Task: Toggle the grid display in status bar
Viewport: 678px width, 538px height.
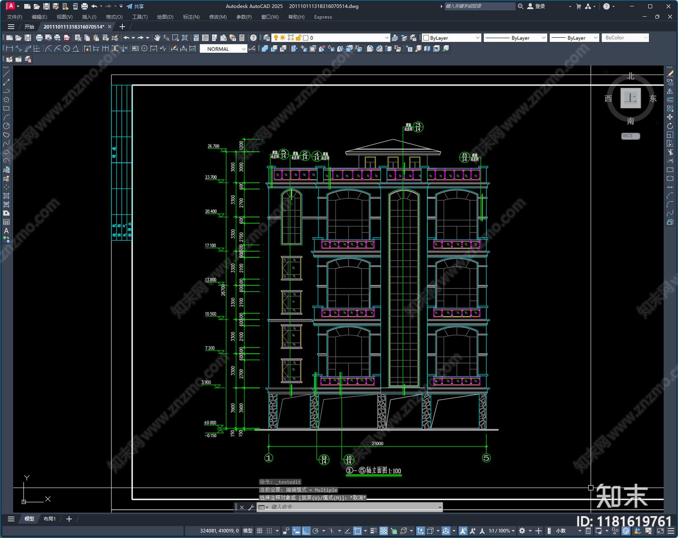Action: click(x=259, y=531)
